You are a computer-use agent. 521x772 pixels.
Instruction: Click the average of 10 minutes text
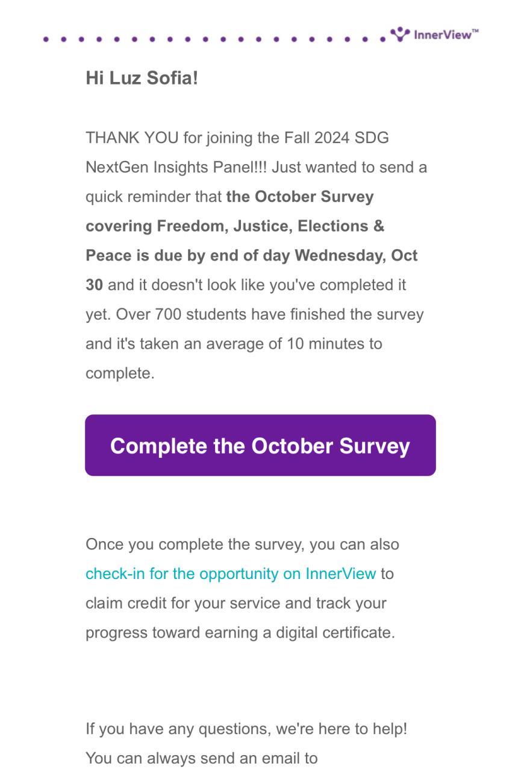(286, 344)
